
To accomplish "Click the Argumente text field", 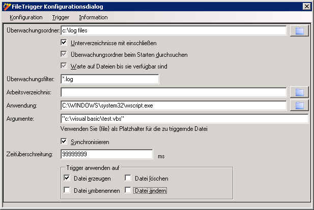I will pyautogui.click(x=184, y=119).
